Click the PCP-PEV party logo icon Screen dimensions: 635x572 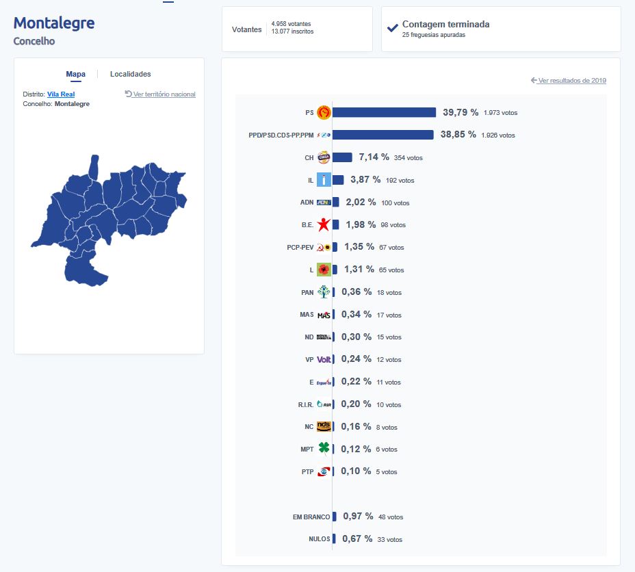click(x=324, y=247)
